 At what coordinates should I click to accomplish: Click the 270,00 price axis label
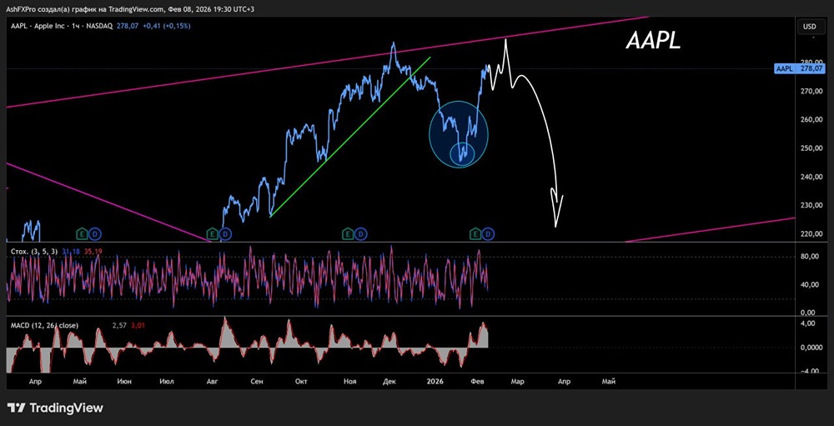click(811, 92)
